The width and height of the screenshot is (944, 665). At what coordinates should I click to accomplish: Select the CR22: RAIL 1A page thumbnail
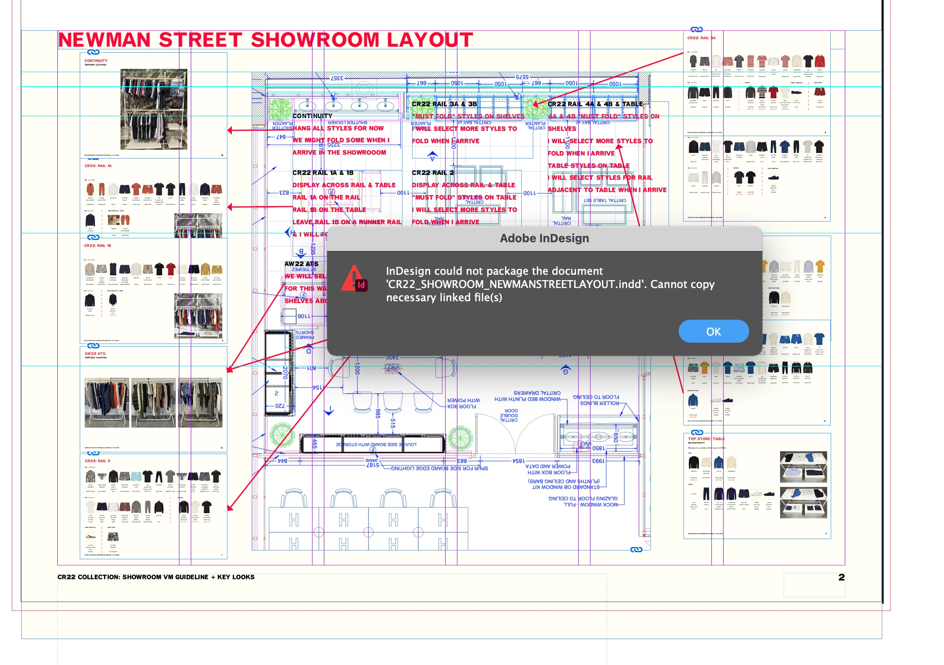[x=153, y=198]
